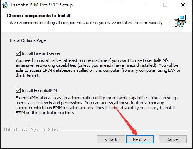Click the recommendation subtitle under the heading
The width and height of the screenshot is (193, 149).
pyautogui.click(x=86, y=23)
